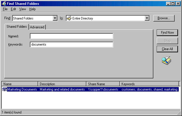Sort results by the Name column header
182x116 pixels.
pos(20,84)
